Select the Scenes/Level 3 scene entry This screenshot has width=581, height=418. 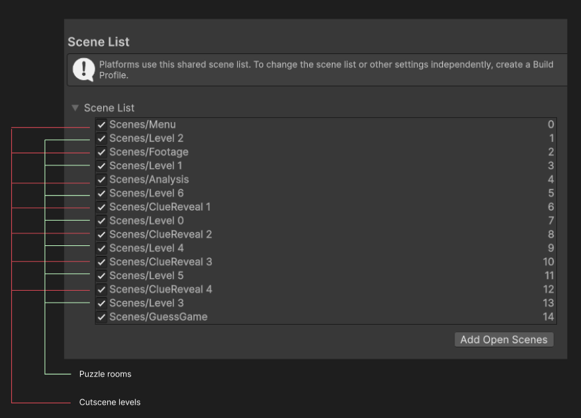tap(147, 303)
